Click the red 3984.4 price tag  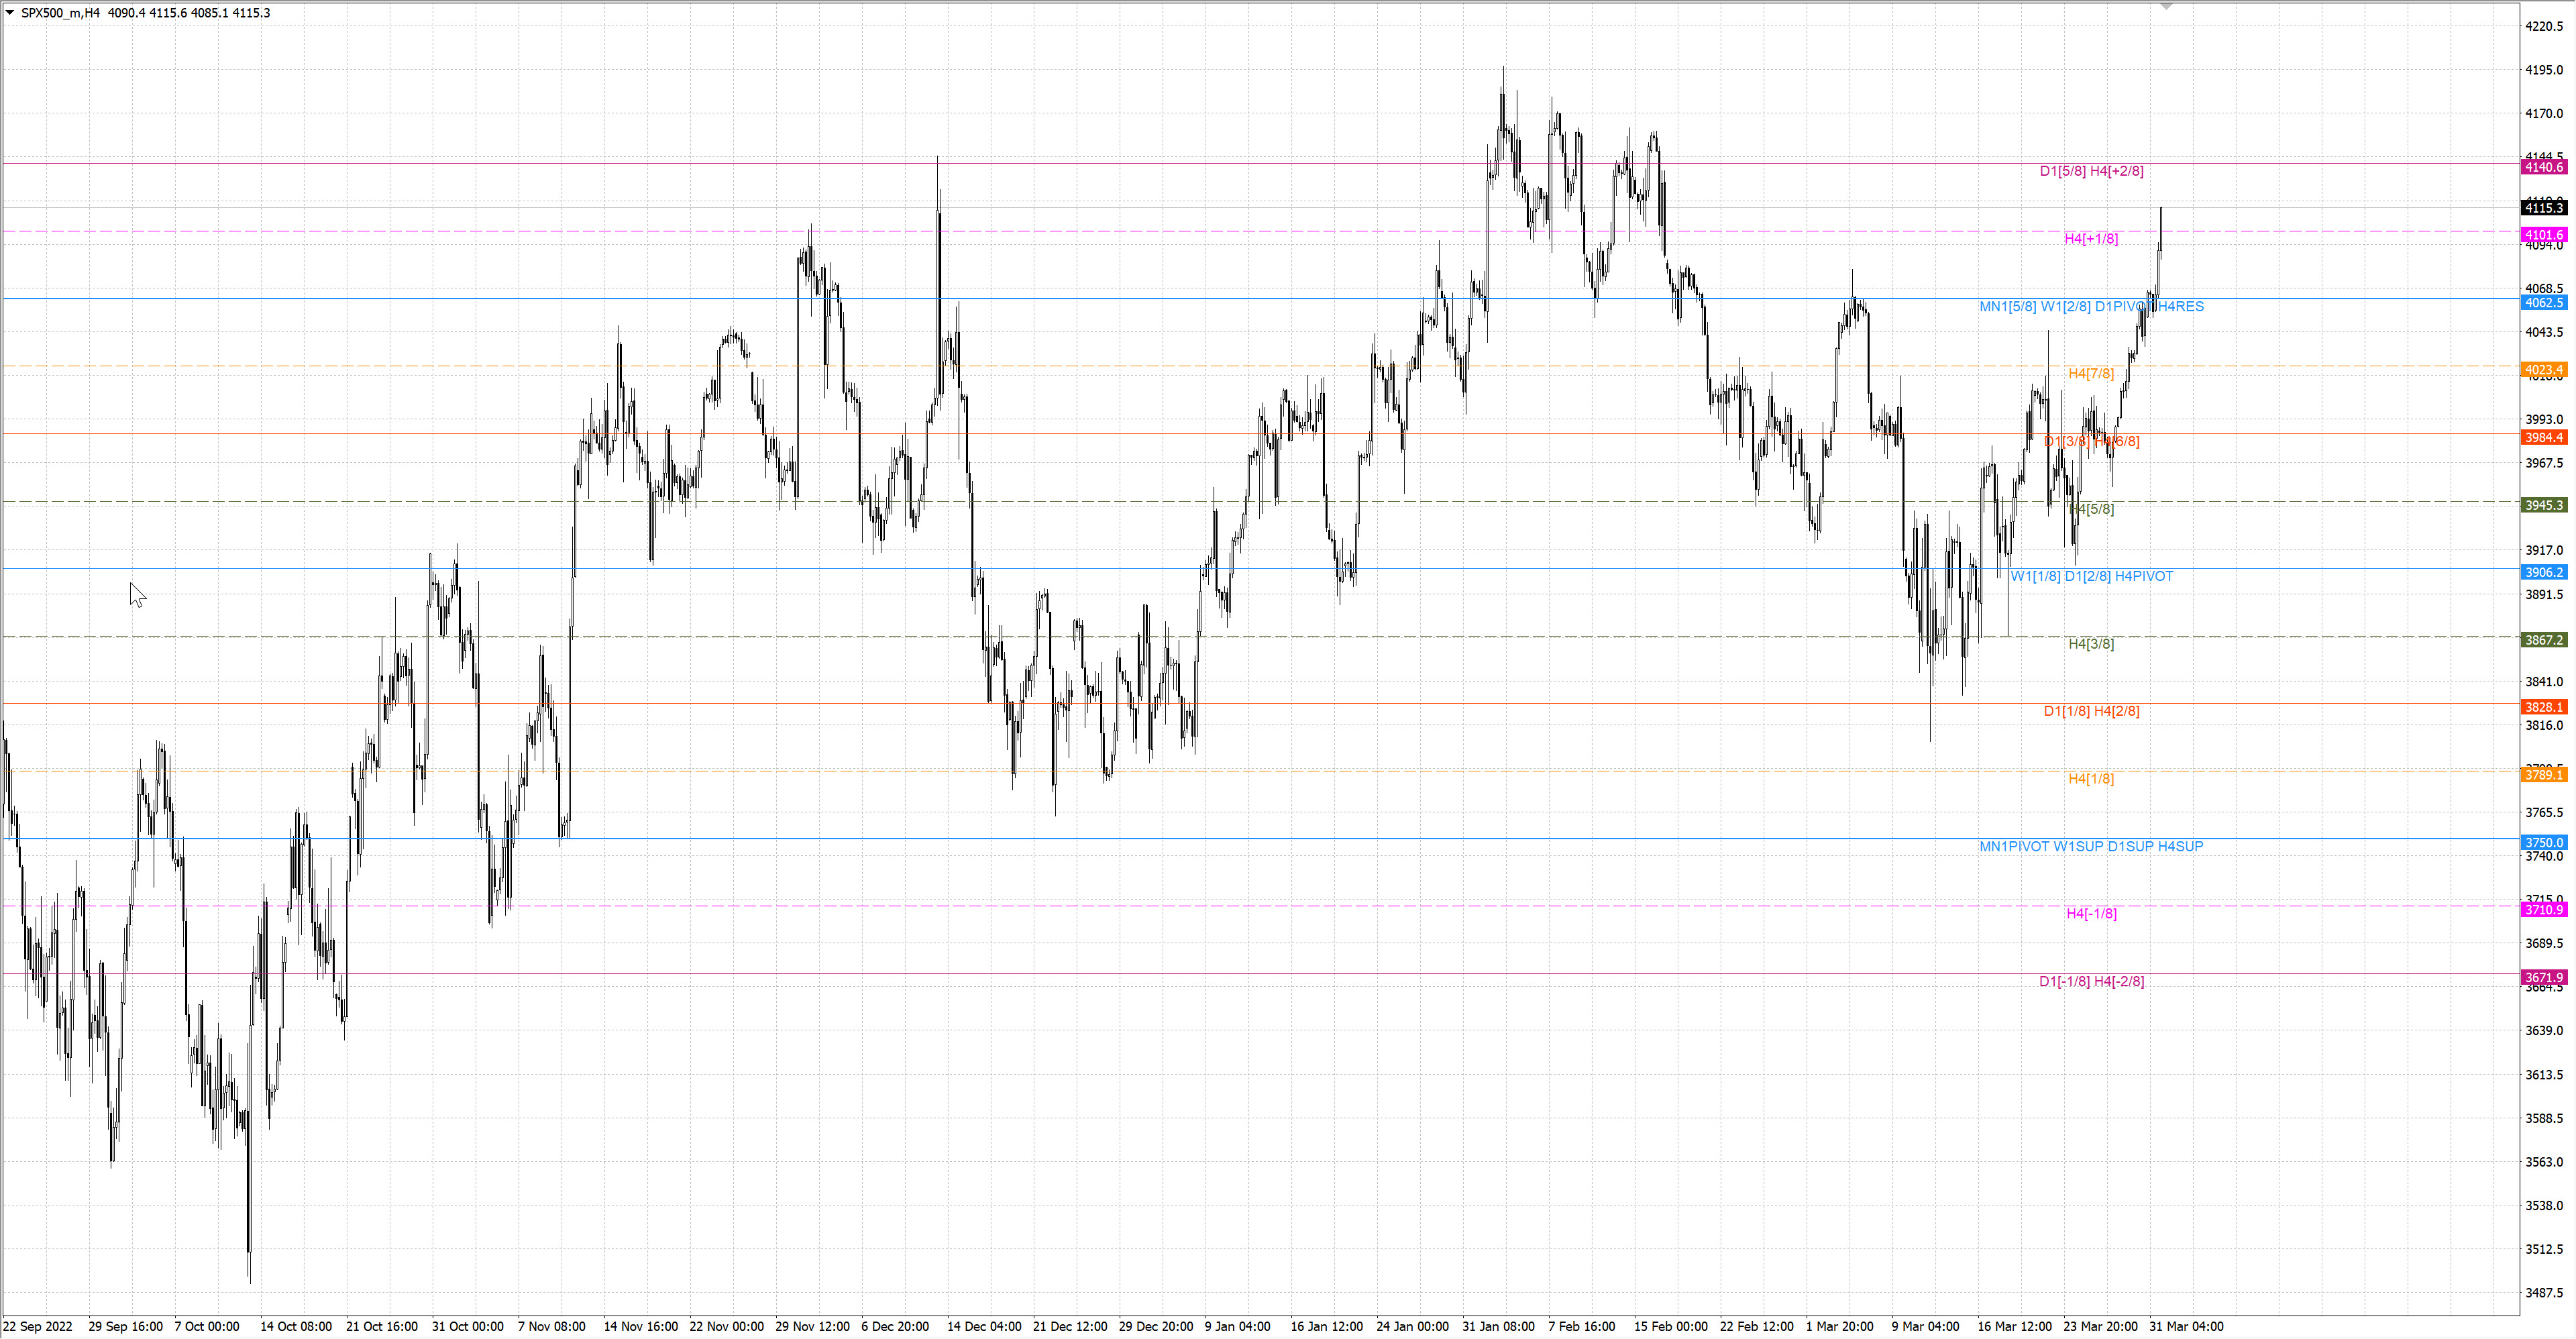pyautogui.click(x=2543, y=438)
